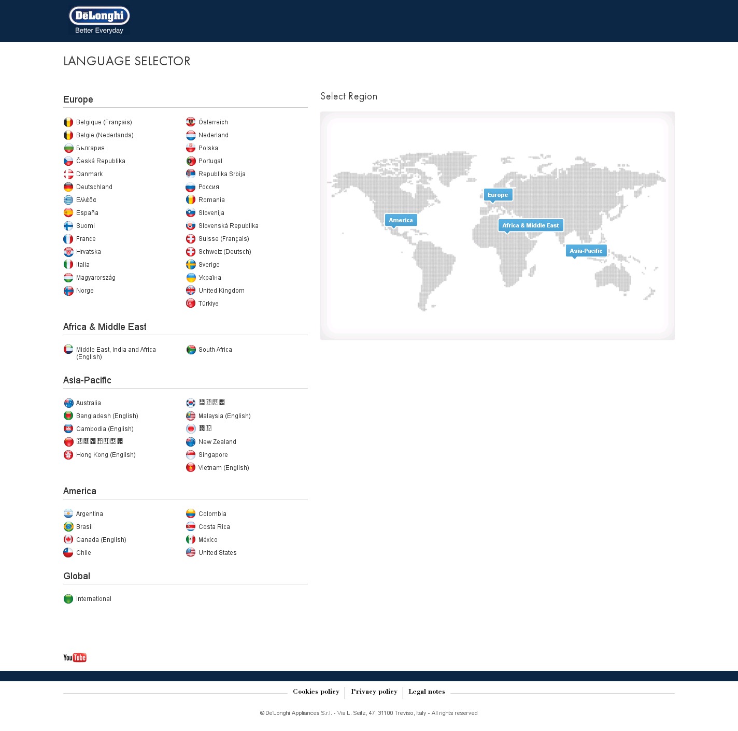Click the Brasil flag icon

68,527
